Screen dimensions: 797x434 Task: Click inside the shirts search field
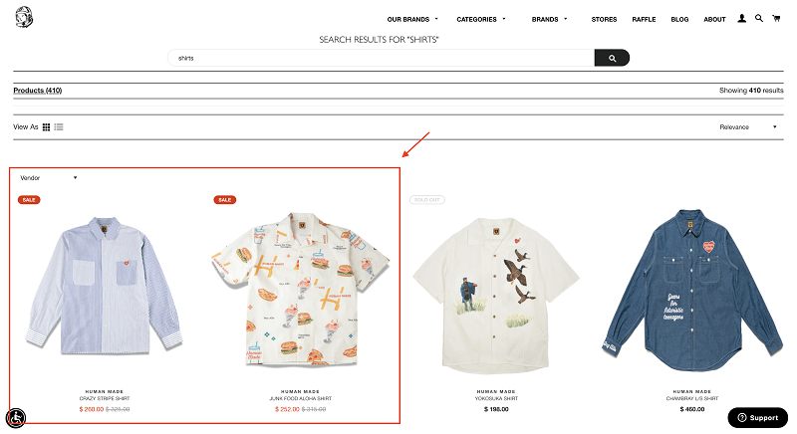coord(381,58)
